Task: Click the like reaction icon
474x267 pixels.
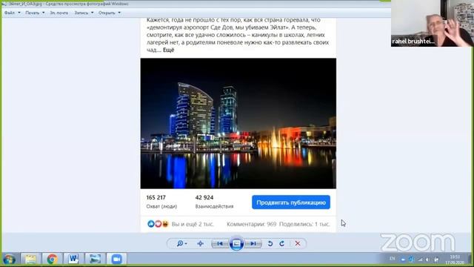Action: (151, 224)
